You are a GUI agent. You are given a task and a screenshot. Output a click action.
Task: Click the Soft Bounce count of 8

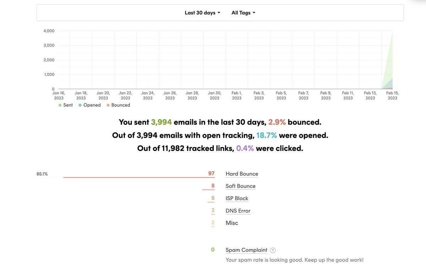point(213,186)
